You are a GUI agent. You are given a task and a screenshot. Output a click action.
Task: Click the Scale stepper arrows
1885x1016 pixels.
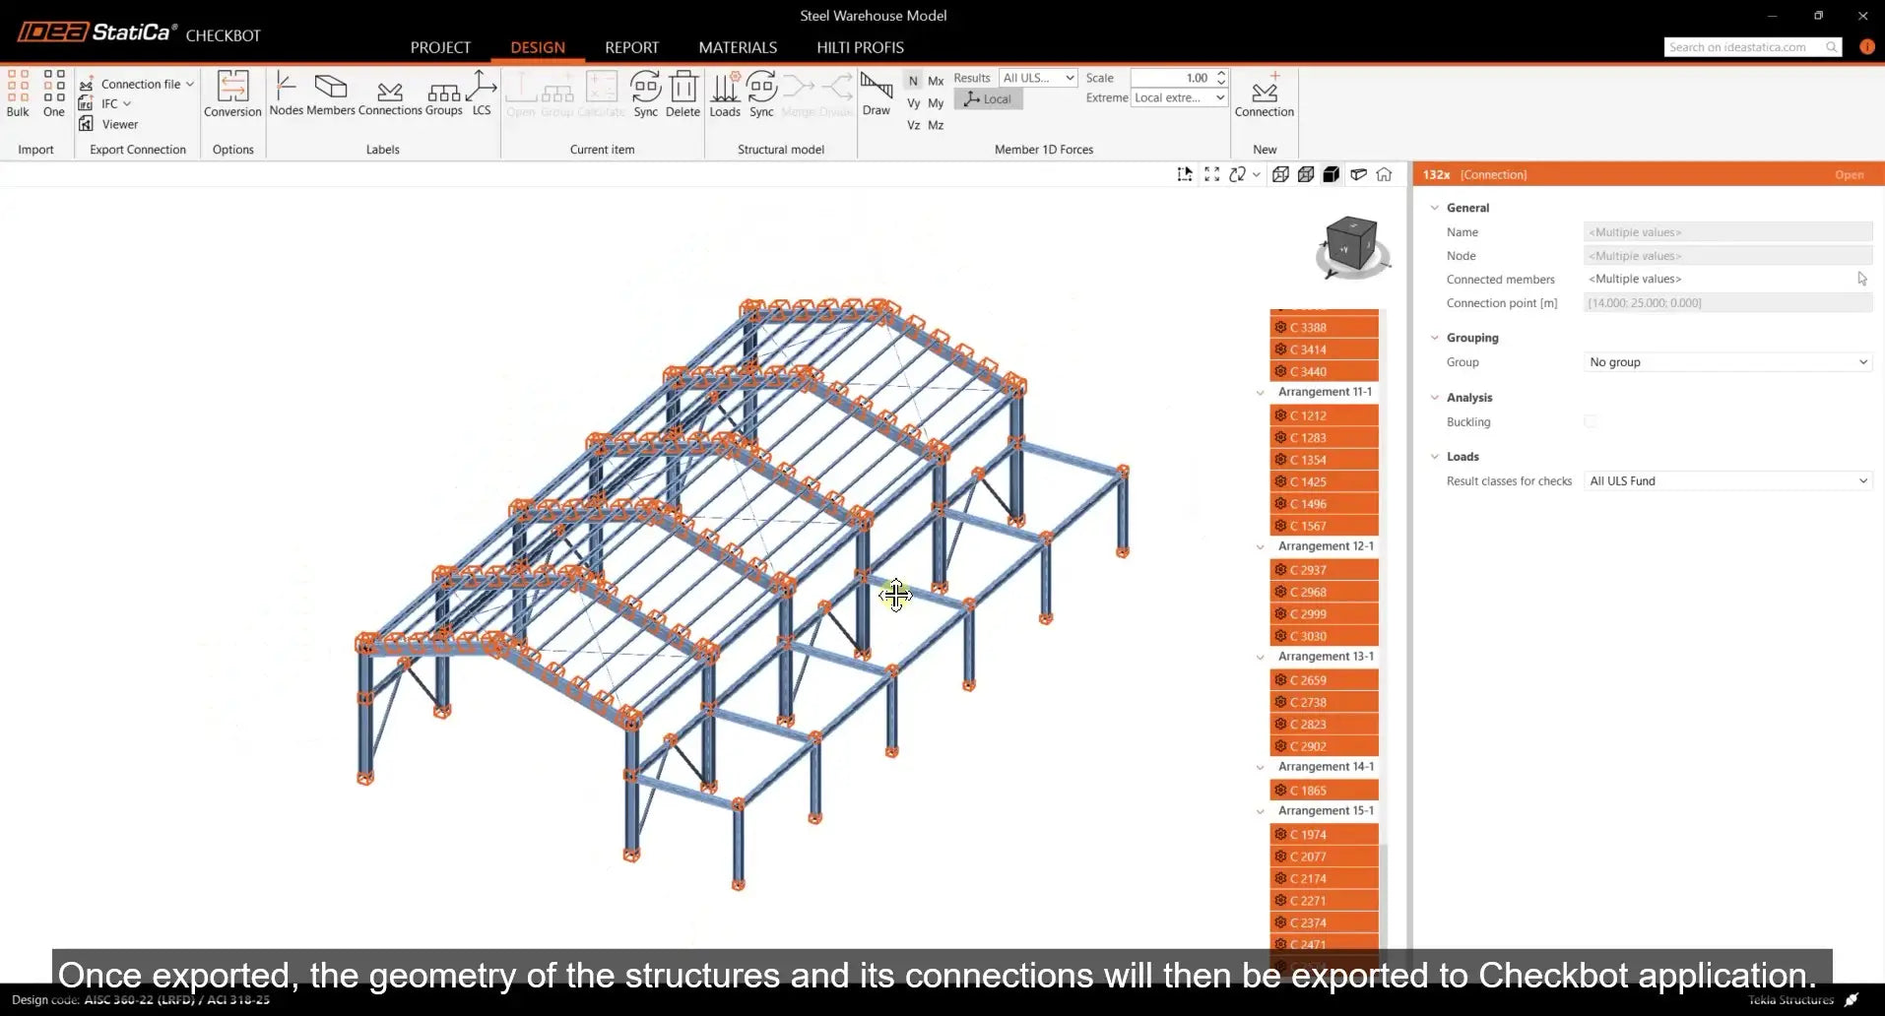(1221, 78)
